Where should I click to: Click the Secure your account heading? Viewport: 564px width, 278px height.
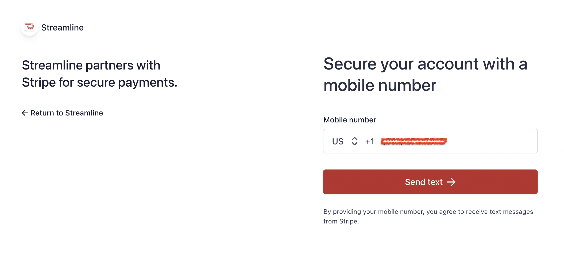(425, 75)
